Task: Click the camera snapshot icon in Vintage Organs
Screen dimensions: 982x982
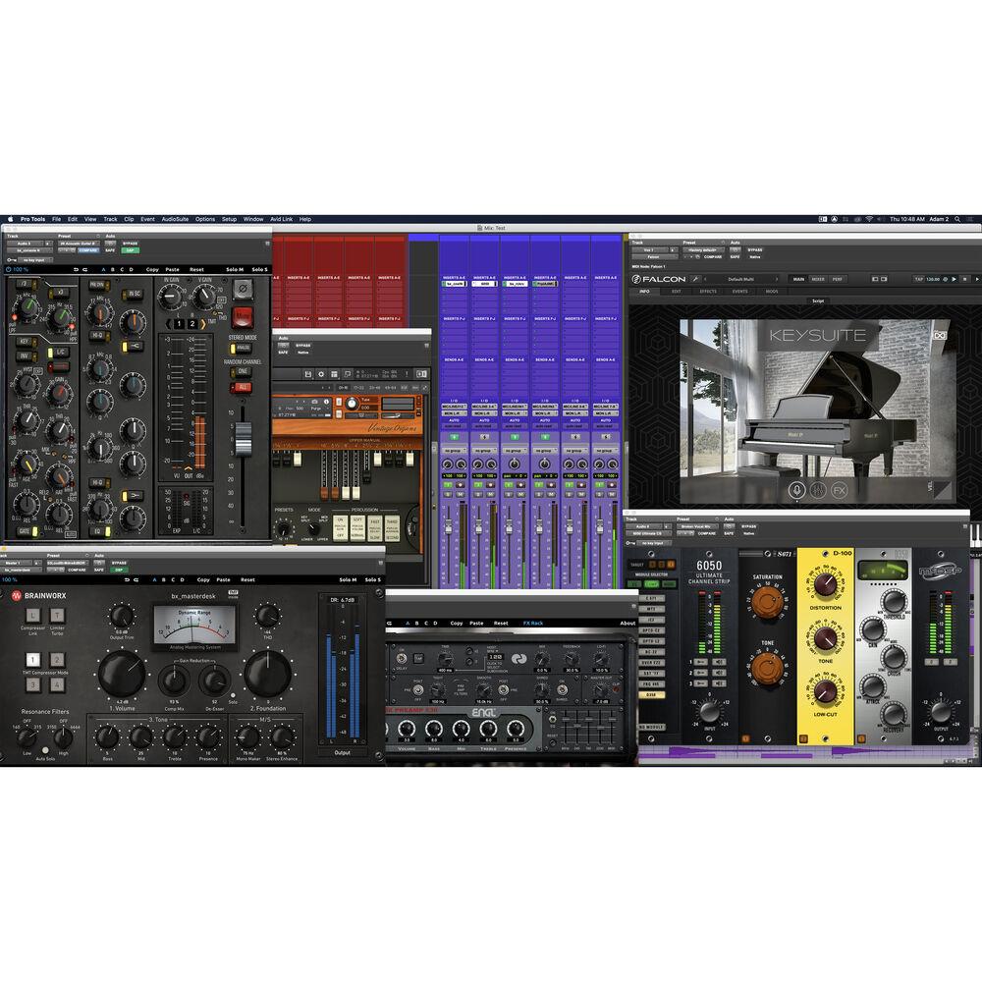Action: click(x=315, y=401)
